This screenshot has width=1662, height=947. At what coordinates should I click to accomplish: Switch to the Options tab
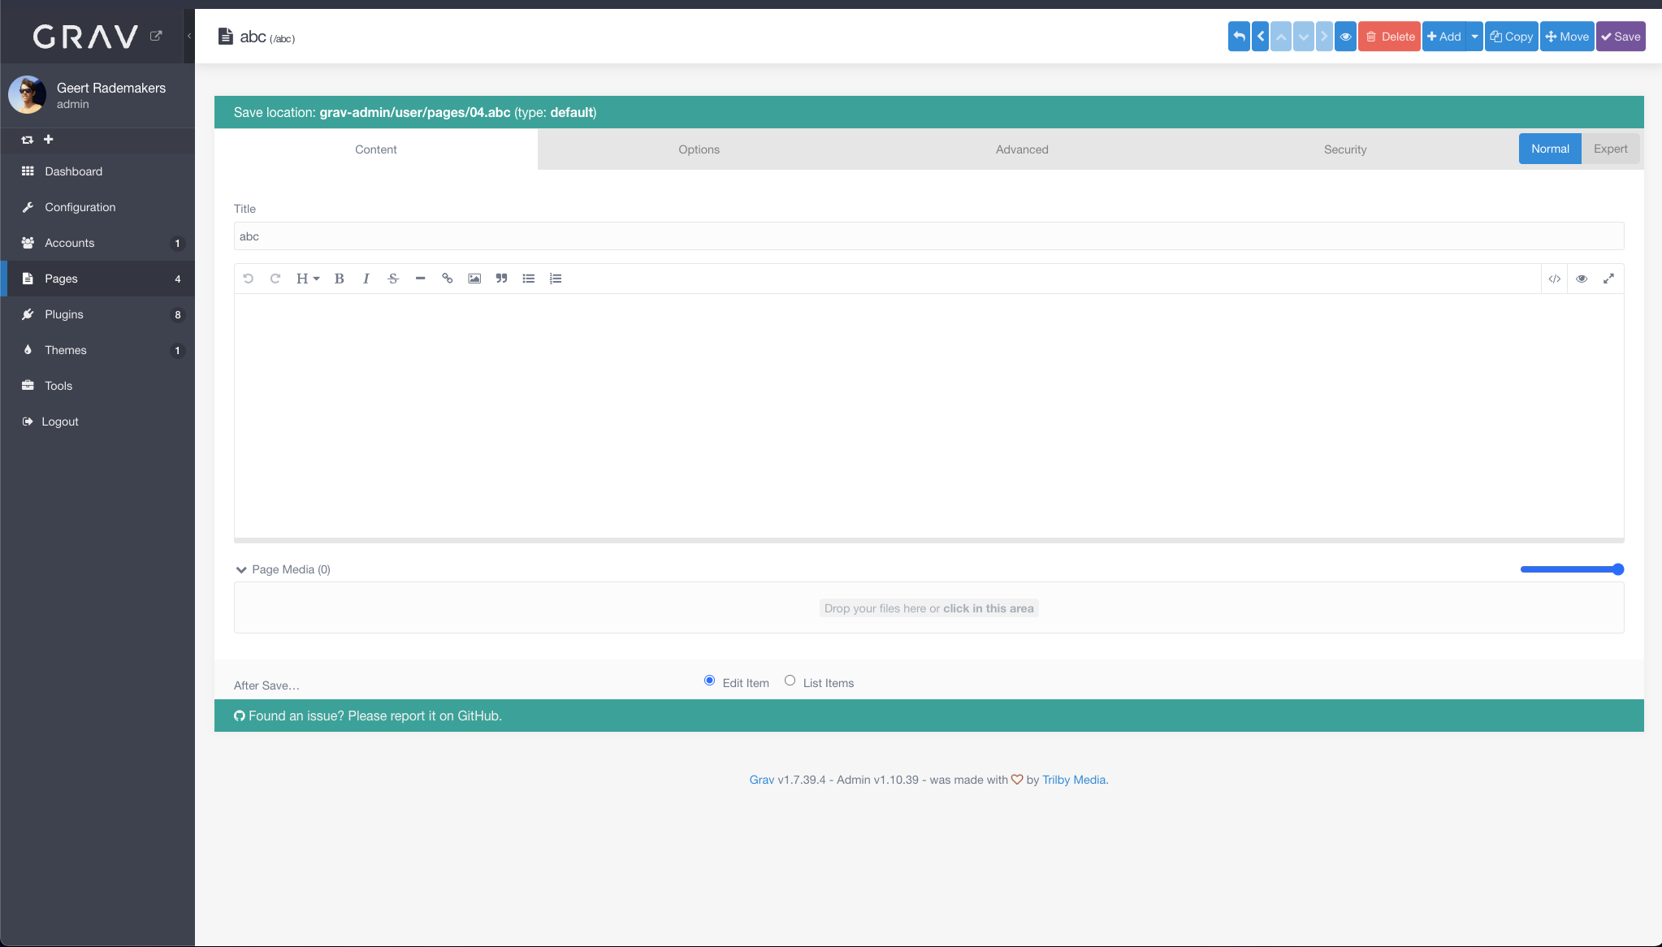(x=699, y=149)
